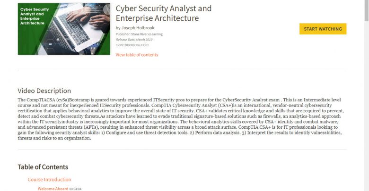Image resolution: width=369 pixels, height=191 pixels.
Task: Click the envelope hexagon icon on cover
Action: click(x=50, y=44)
